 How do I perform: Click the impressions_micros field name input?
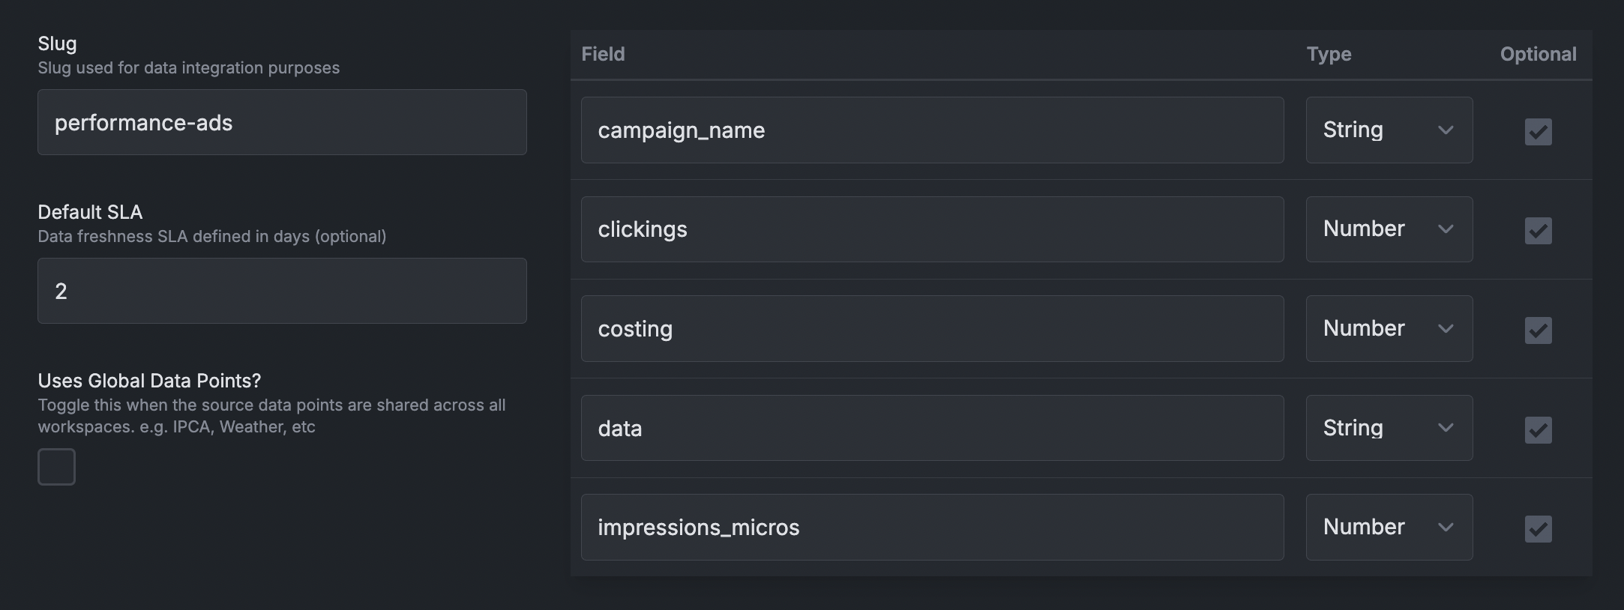pyautogui.click(x=932, y=527)
